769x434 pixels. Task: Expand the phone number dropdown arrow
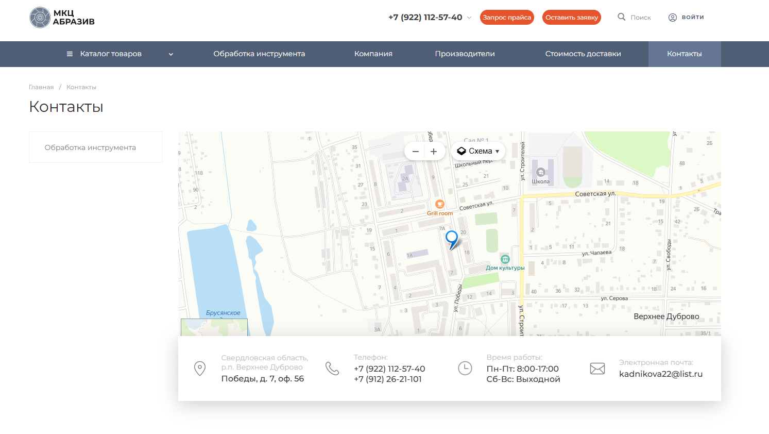(469, 18)
